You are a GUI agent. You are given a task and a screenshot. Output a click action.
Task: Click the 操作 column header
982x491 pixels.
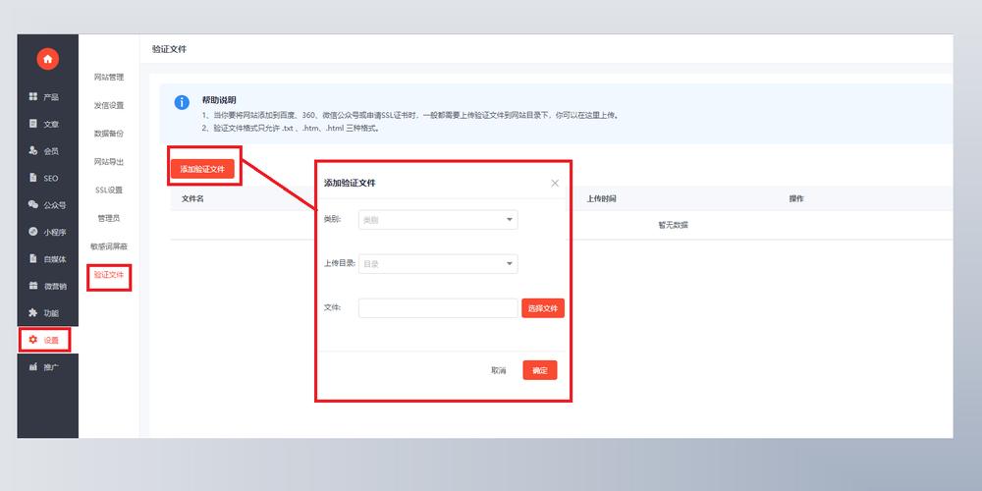(x=796, y=198)
